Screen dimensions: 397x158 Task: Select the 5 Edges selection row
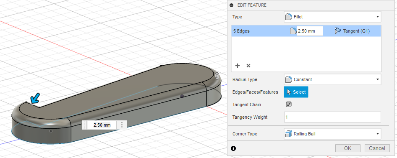(306, 31)
